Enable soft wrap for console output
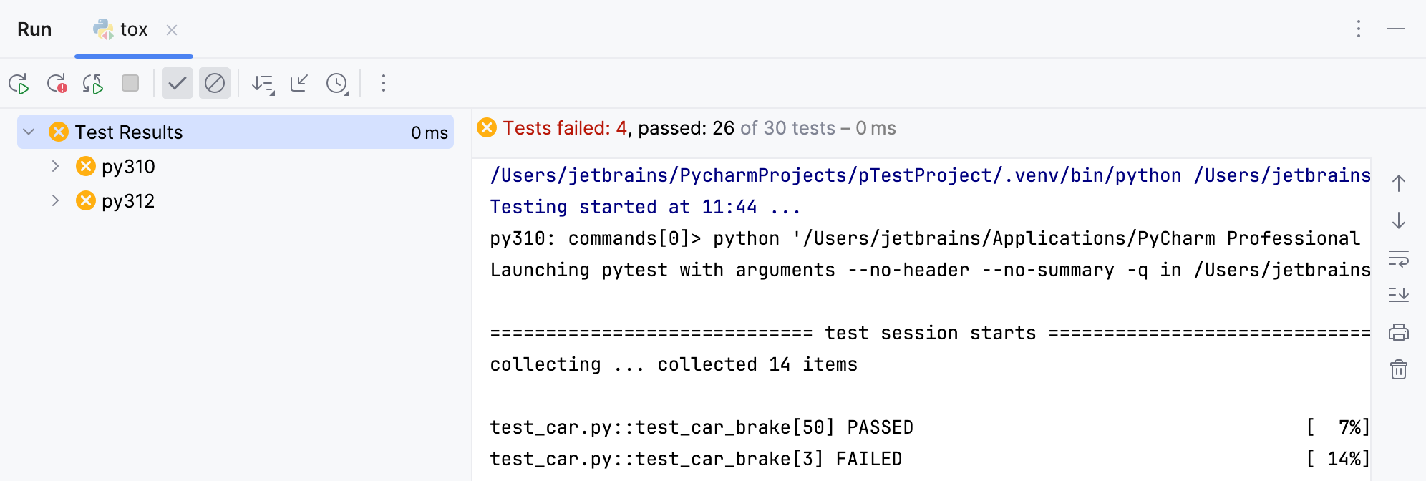This screenshot has width=1426, height=481. [x=1398, y=259]
